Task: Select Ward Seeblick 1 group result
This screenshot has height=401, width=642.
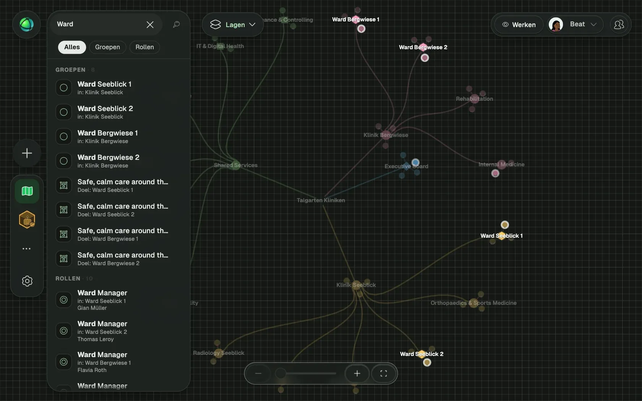Action: tap(119, 88)
